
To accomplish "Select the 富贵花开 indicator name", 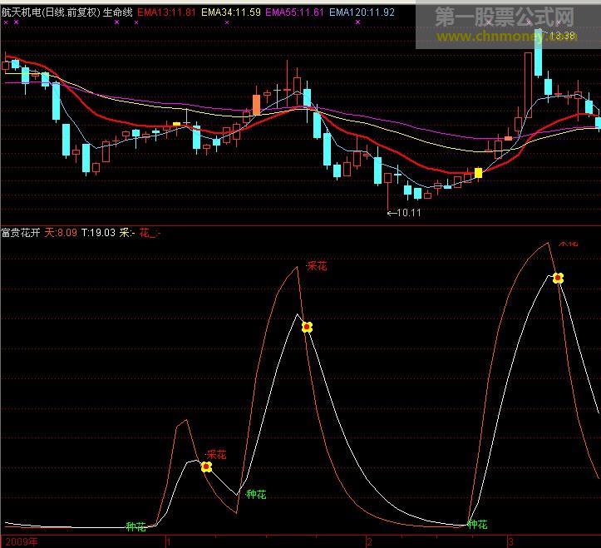I will pos(21,233).
